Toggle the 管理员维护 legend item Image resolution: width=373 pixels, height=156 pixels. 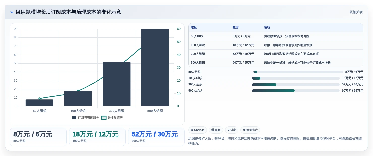click(x=112, y=118)
